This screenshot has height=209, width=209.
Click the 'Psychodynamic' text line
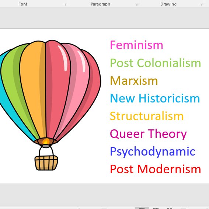(153, 152)
